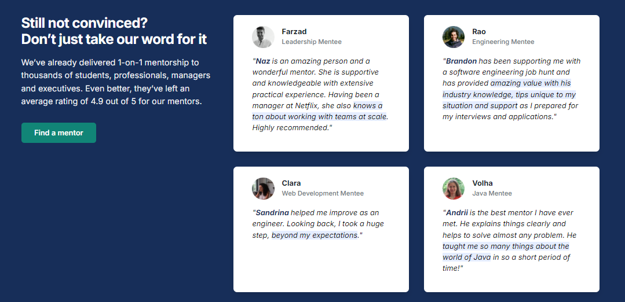Screen dimensions: 625x302
Task: Click the name Rao in testimonial
Action: [x=479, y=32]
